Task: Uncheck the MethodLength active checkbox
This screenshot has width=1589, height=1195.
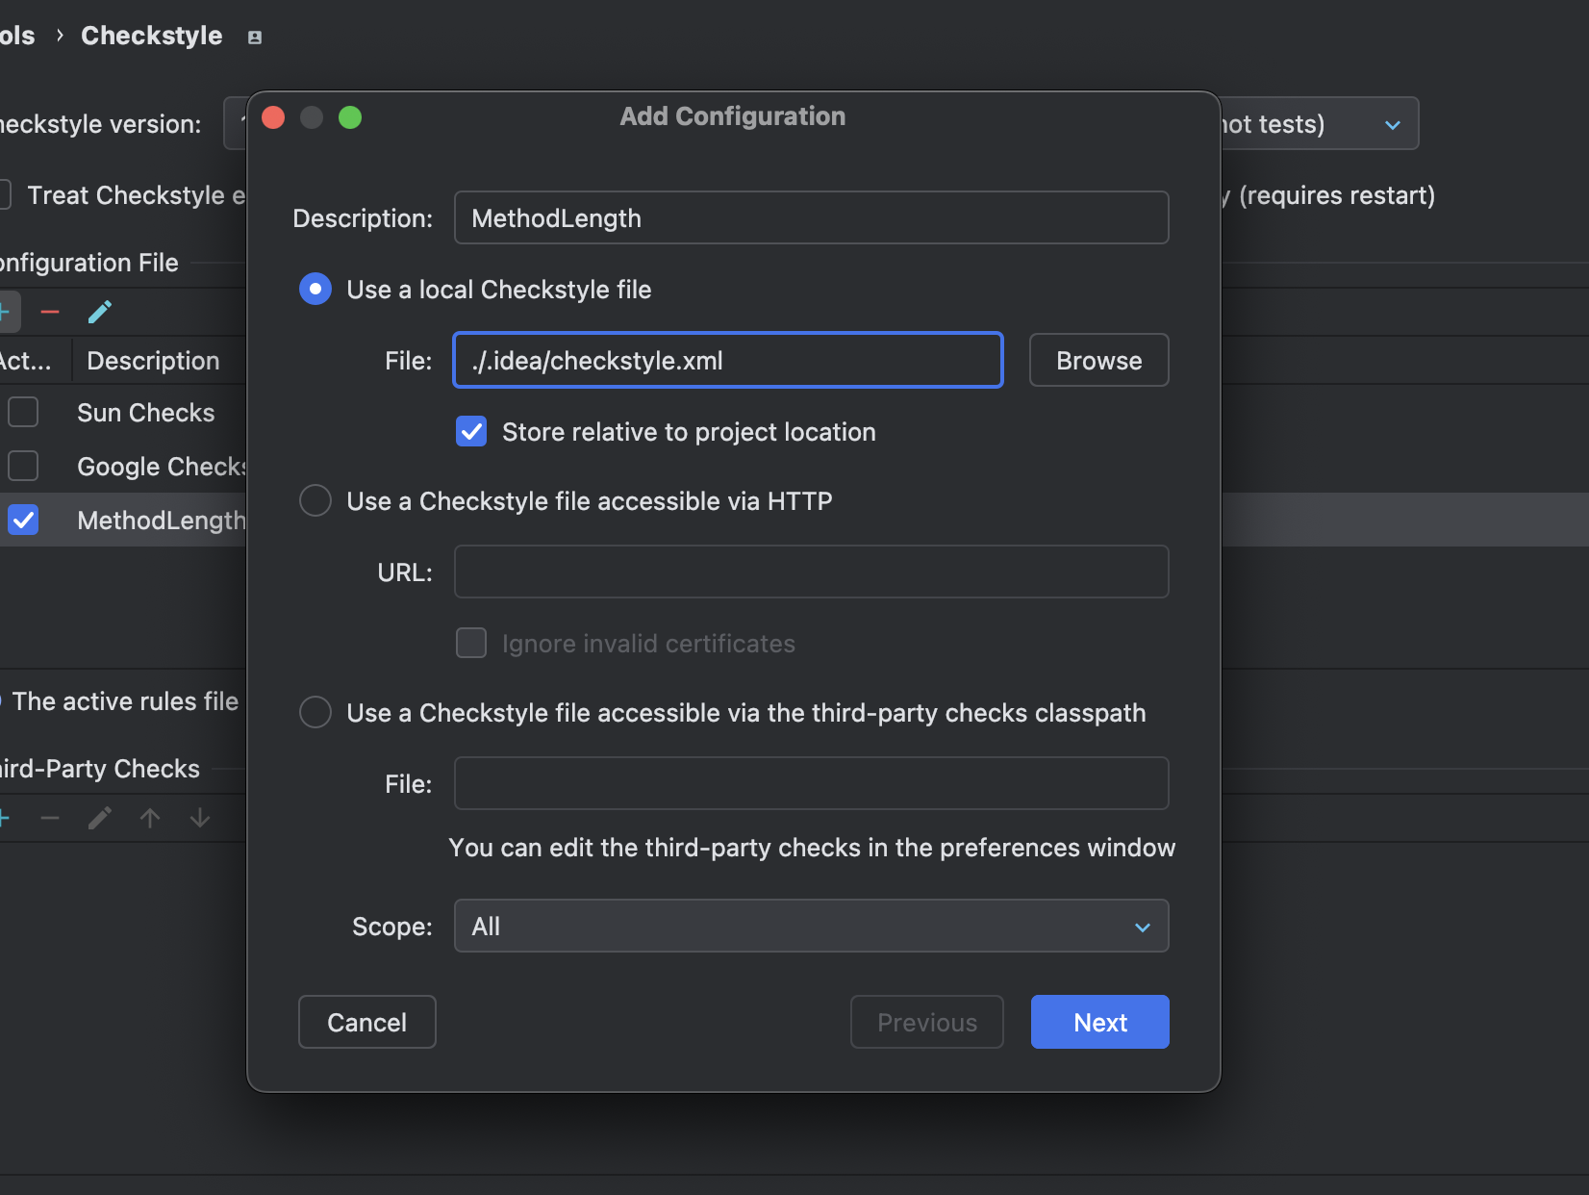Action: point(23,520)
